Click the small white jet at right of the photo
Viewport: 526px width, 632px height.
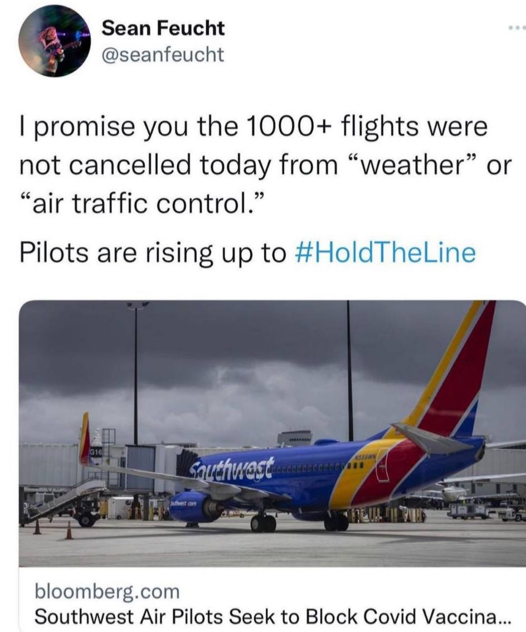[x=455, y=493]
